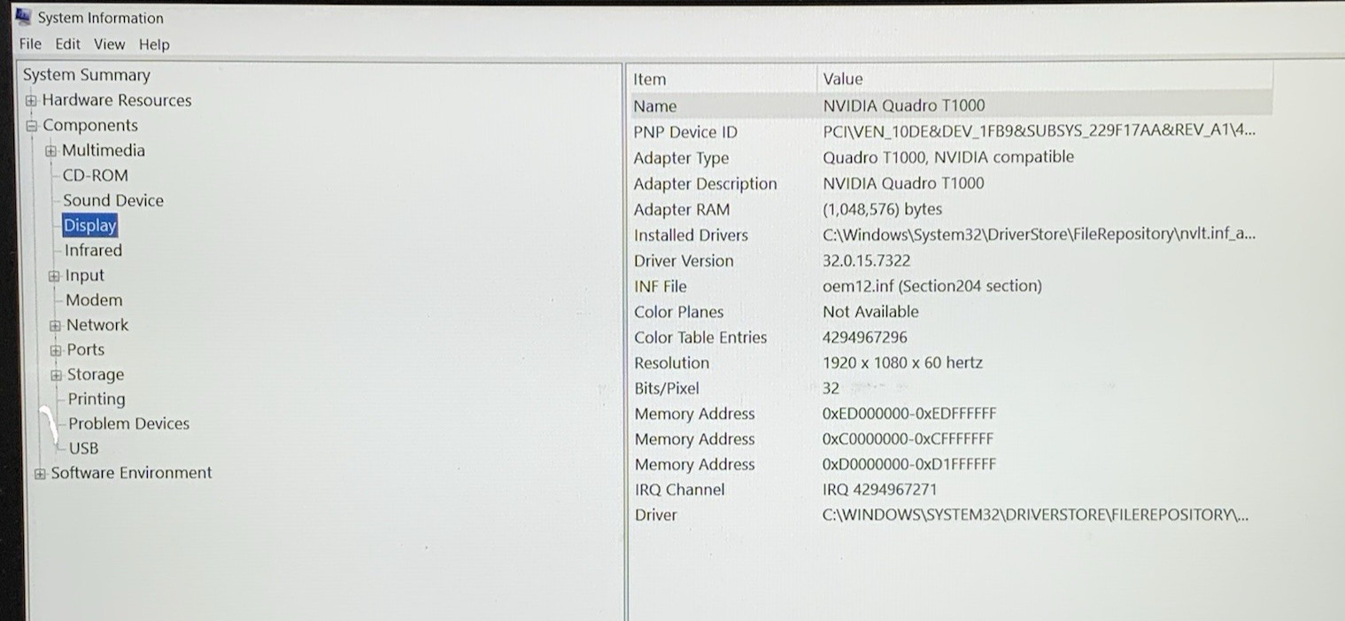This screenshot has width=1345, height=621.
Task: Click the (1,048,576) bytes value
Action: pyautogui.click(x=882, y=209)
